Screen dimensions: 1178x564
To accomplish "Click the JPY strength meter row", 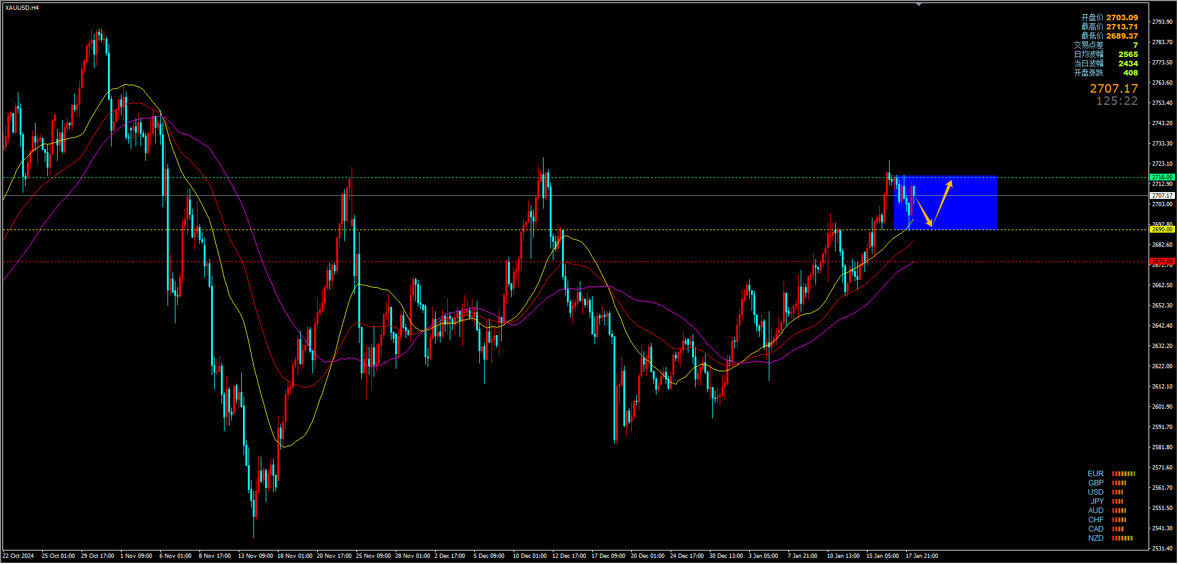I will point(1107,501).
